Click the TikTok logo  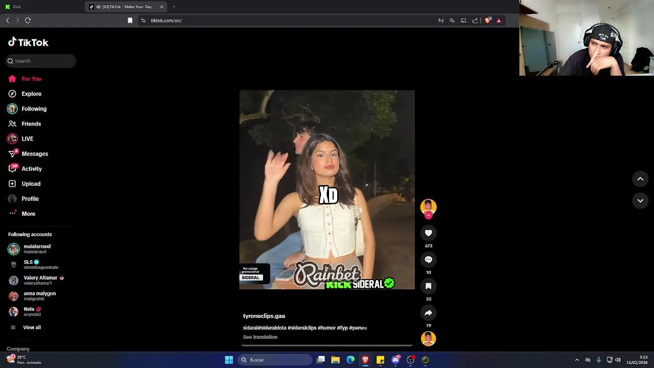coord(28,42)
